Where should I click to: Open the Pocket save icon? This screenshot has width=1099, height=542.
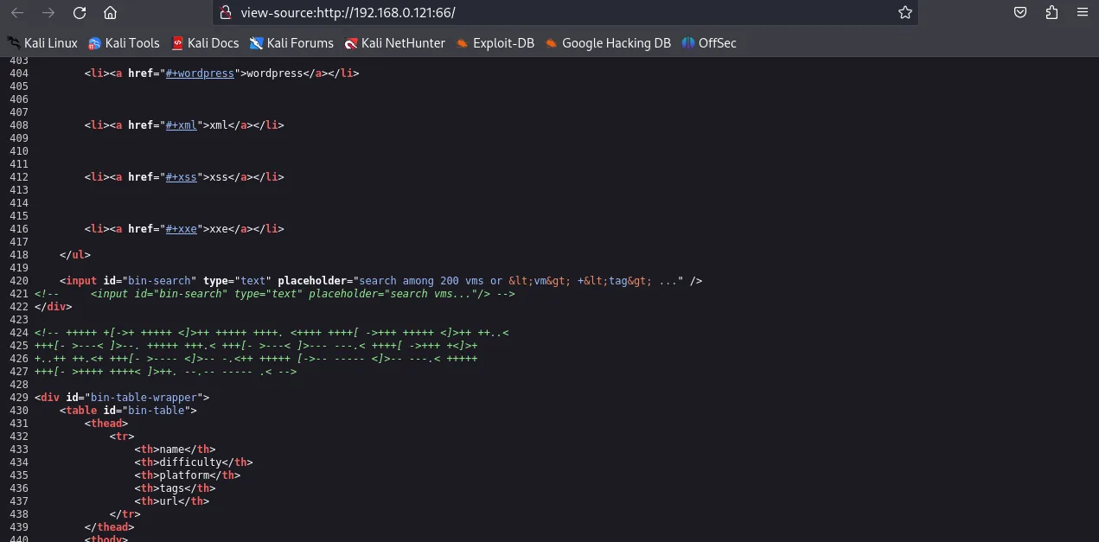[1020, 13]
